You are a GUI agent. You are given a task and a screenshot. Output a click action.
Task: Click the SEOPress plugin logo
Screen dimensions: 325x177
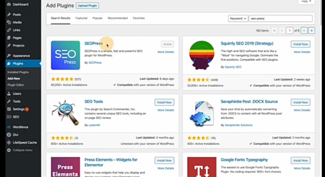[65, 55]
